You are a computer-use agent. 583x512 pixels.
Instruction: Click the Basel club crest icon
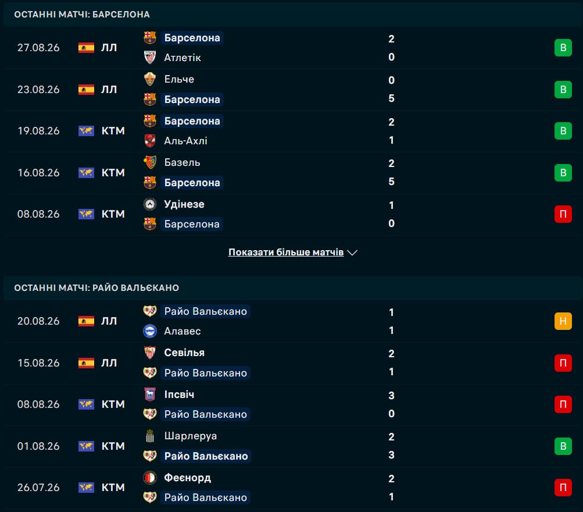tap(150, 162)
